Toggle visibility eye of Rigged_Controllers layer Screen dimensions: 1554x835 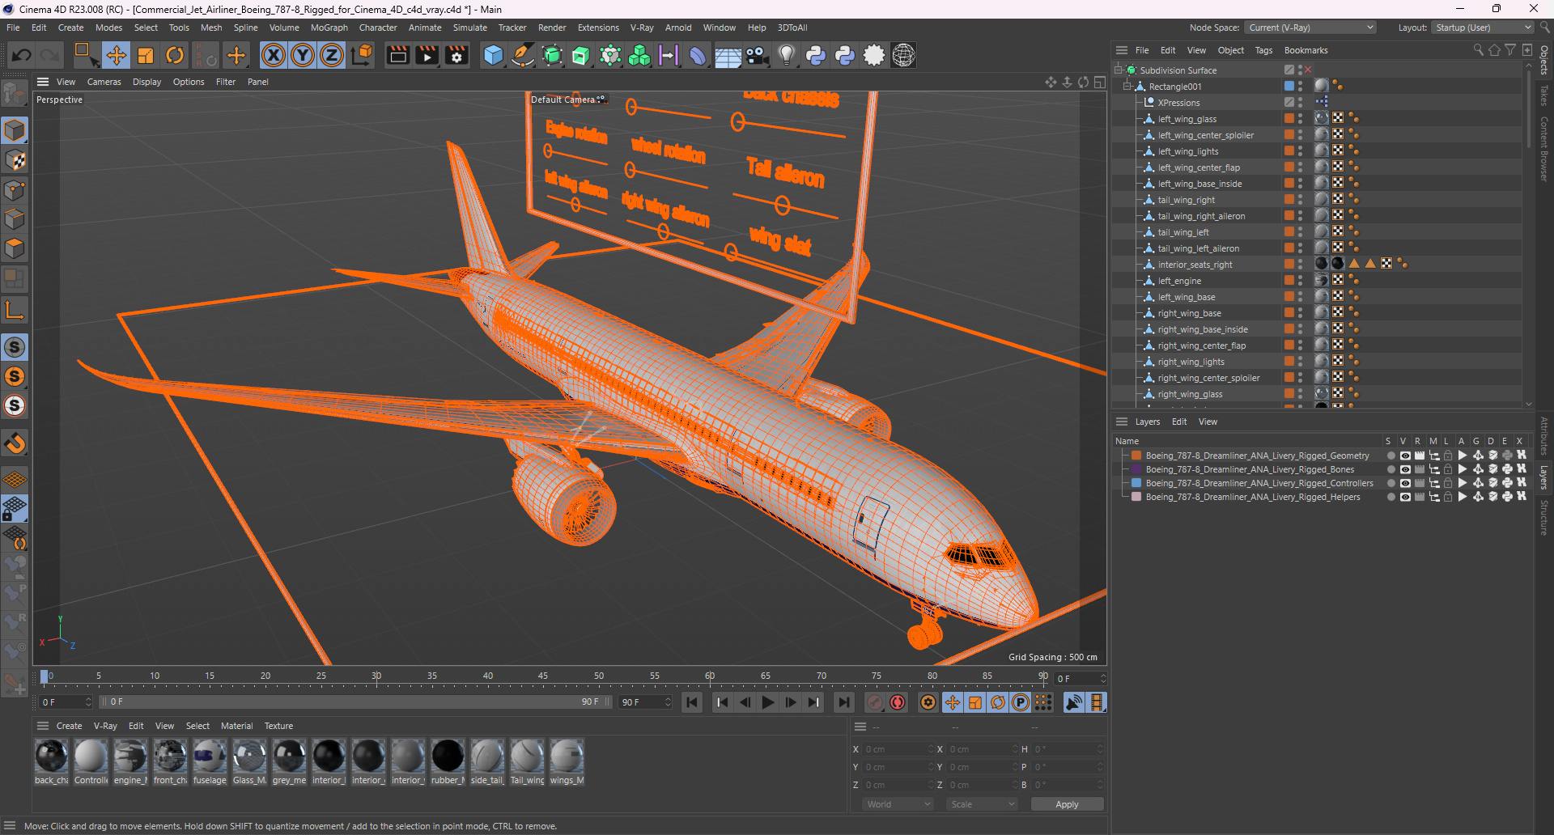tap(1405, 483)
